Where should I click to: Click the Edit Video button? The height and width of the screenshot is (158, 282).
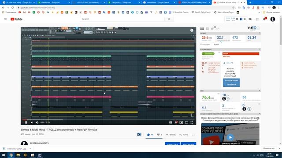point(189,144)
